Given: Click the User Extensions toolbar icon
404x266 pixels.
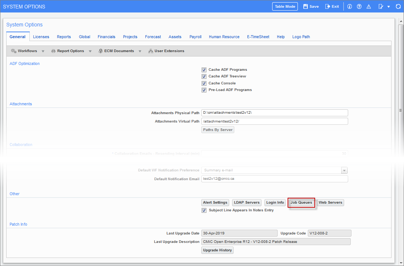Looking at the screenshot, I should [151, 51].
